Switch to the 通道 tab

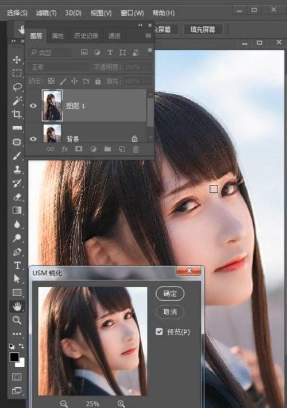point(114,36)
